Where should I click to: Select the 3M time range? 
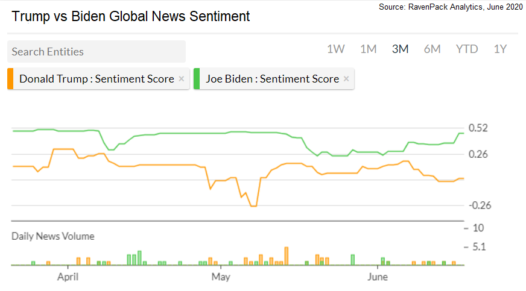point(400,49)
